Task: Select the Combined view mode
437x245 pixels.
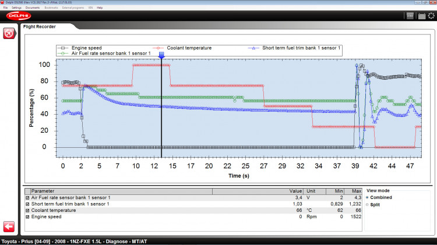Action: (368, 198)
